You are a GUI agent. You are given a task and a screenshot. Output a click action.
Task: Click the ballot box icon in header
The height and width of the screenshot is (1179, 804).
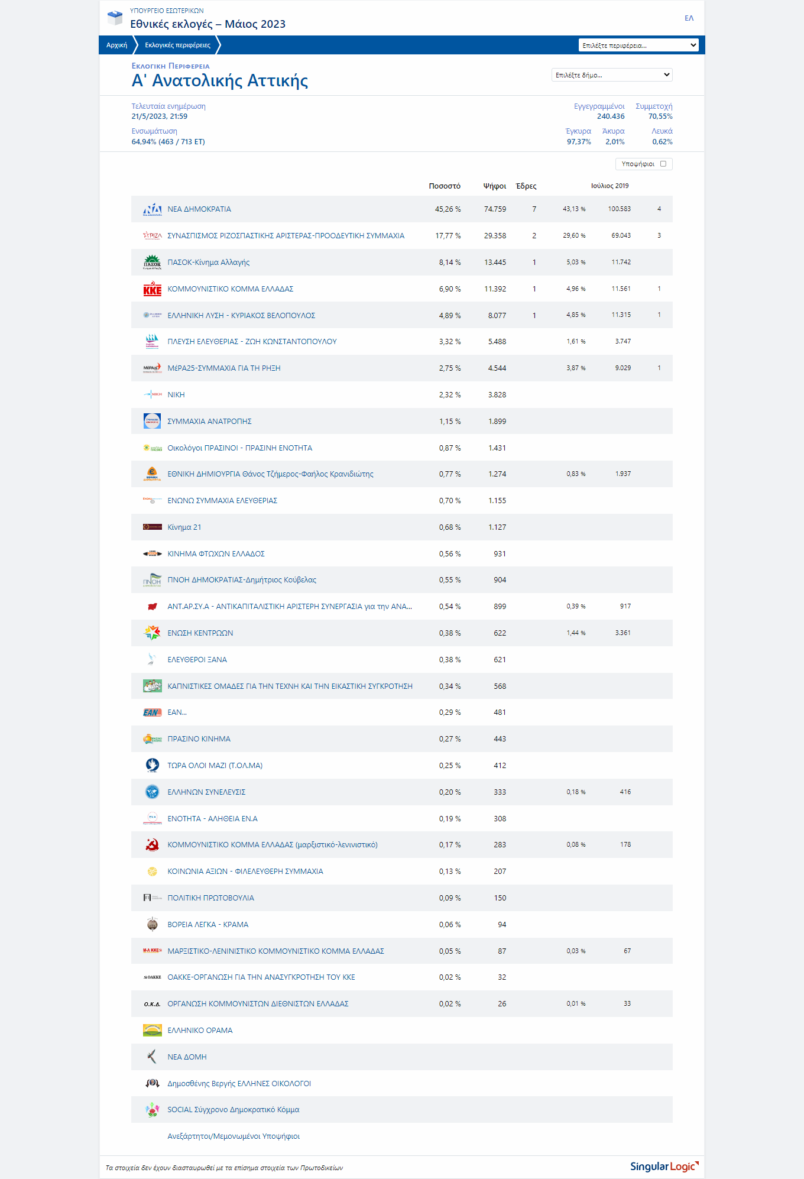coord(115,18)
